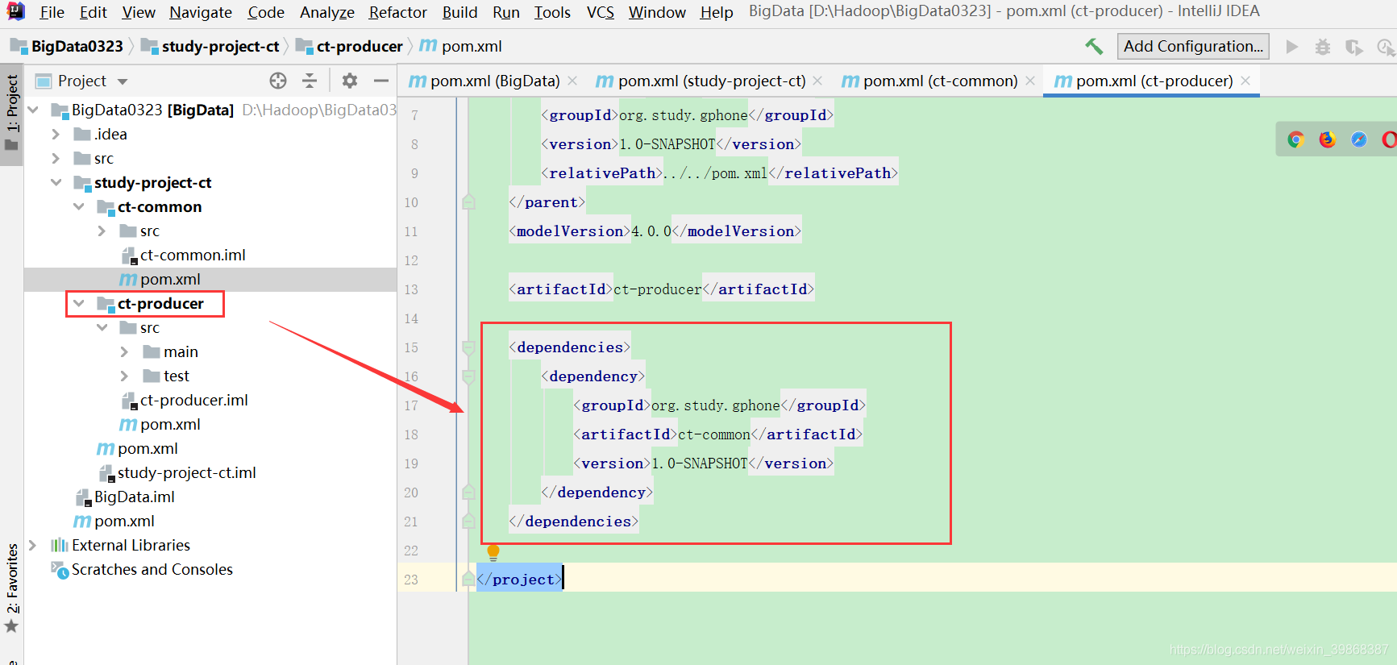This screenshot has width=1397, height=665.
Task: Click BigData0323 breadcrumb
Action: (68, 46)
